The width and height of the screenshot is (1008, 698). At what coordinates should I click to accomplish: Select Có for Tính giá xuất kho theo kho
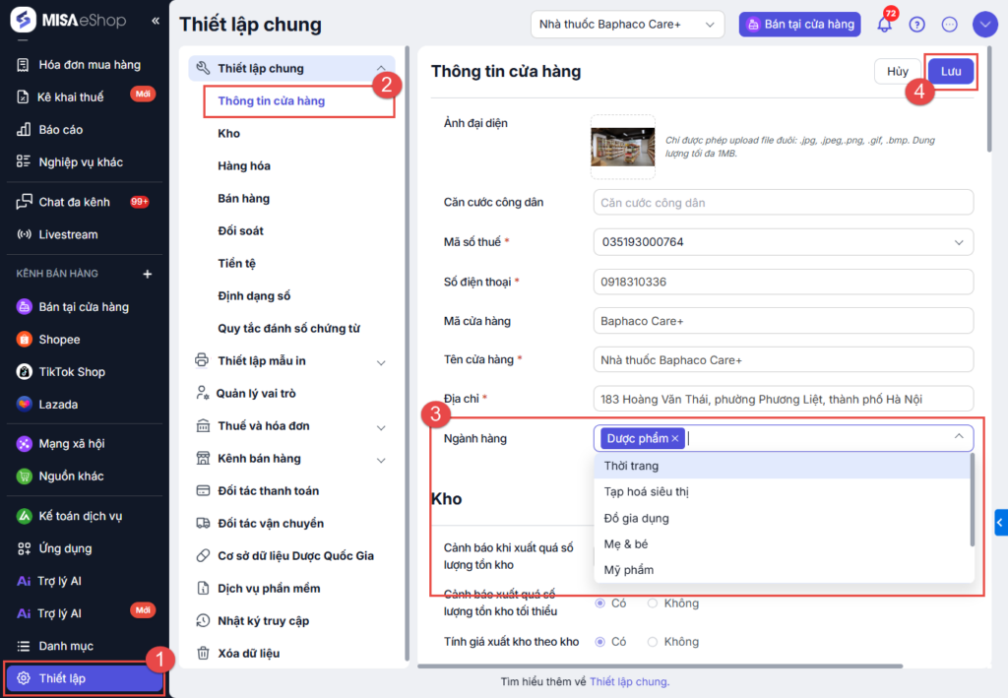point(599,642)
